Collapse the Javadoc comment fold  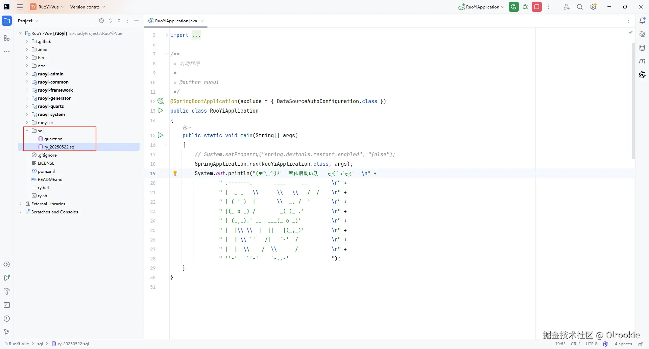pyautogui.click(x=167, y=54)
